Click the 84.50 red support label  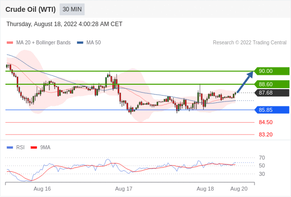[x=265, y=122]
